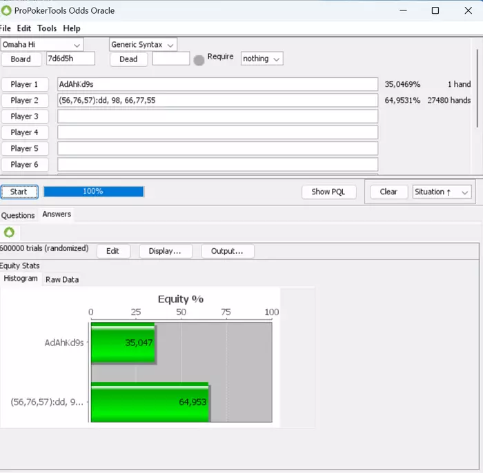Click the green ProPokerTools icon under Questions tab

9,232
